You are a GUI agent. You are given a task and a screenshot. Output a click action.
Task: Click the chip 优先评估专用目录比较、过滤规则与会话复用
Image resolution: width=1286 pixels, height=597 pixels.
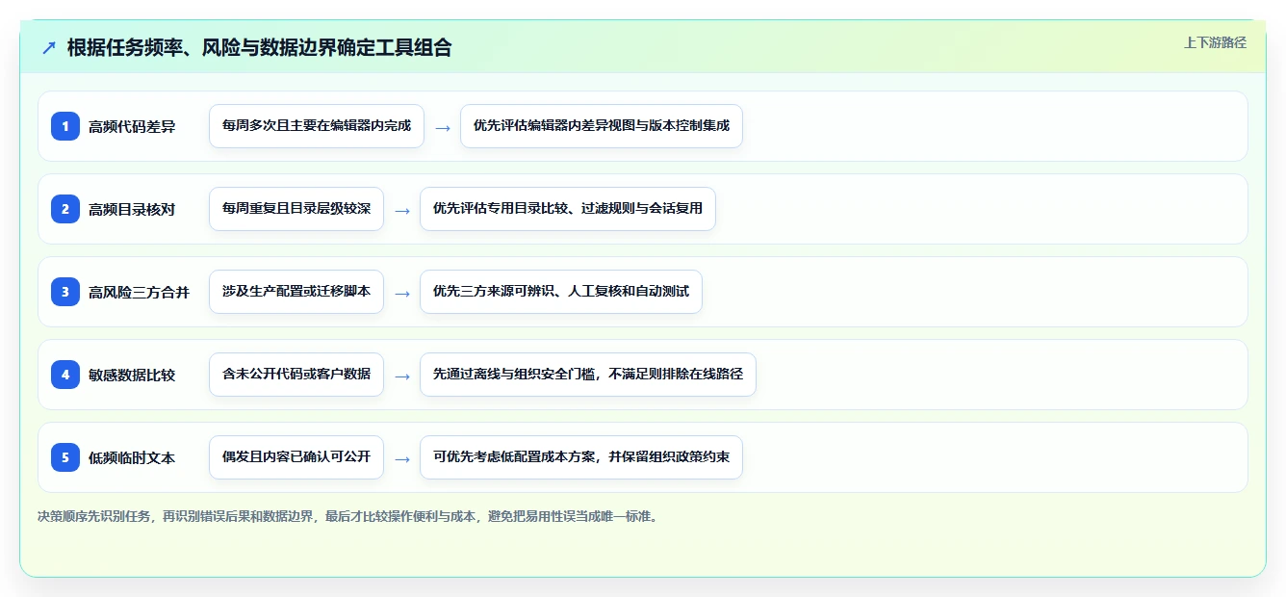click(568, 209)
